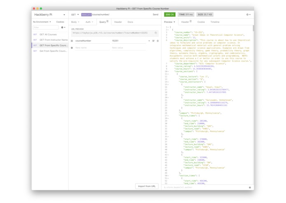Open the create-request plus menu beside Filter
Image resolution: width=286 pixels, height=203 pixels.
click(63, 27)
